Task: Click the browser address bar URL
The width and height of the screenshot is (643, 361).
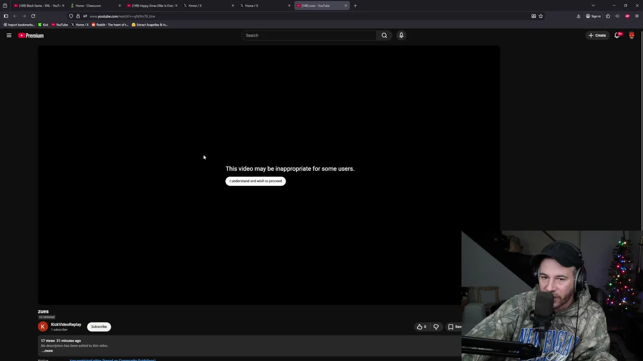Action: (122, 16)
